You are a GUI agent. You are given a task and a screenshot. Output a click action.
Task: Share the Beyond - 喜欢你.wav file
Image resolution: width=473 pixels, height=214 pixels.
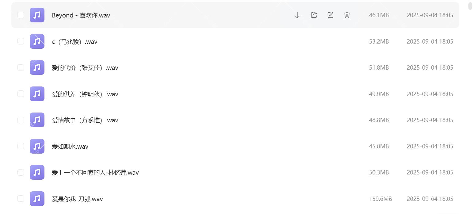[x=314, y=15]
